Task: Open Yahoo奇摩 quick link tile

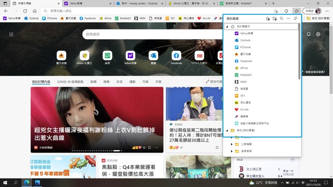Action: tap(130, 58)
